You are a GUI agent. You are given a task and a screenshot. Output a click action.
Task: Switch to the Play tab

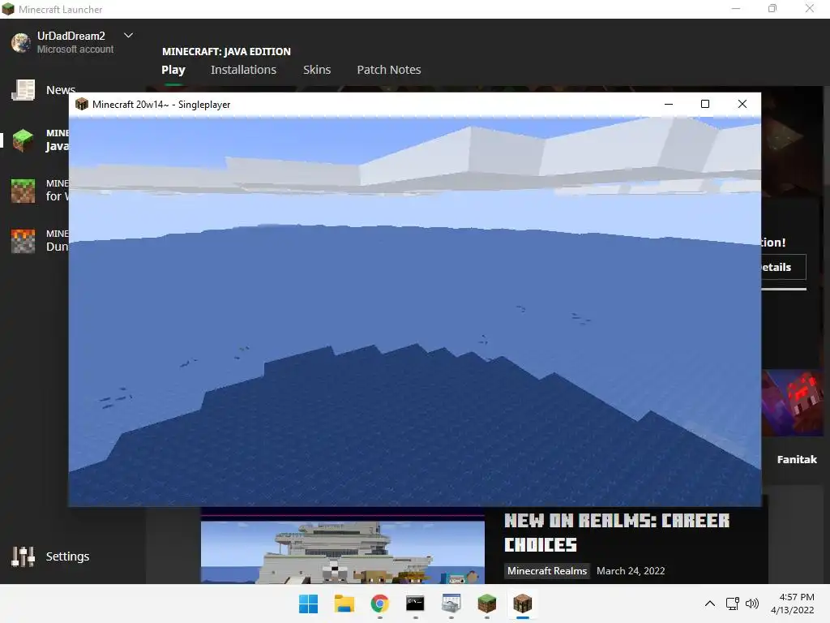173,70
